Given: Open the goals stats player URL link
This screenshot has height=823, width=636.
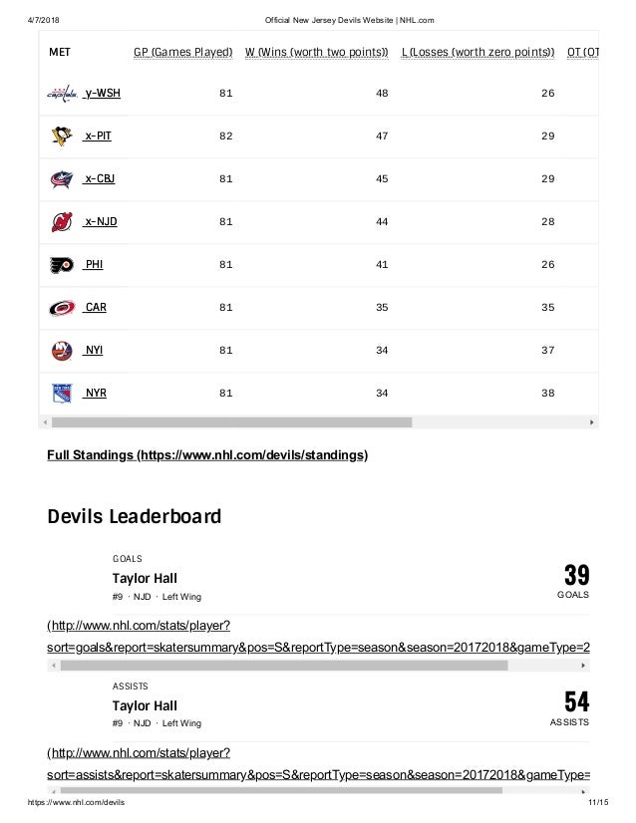Looking at the screenshot, I should 318,636.
